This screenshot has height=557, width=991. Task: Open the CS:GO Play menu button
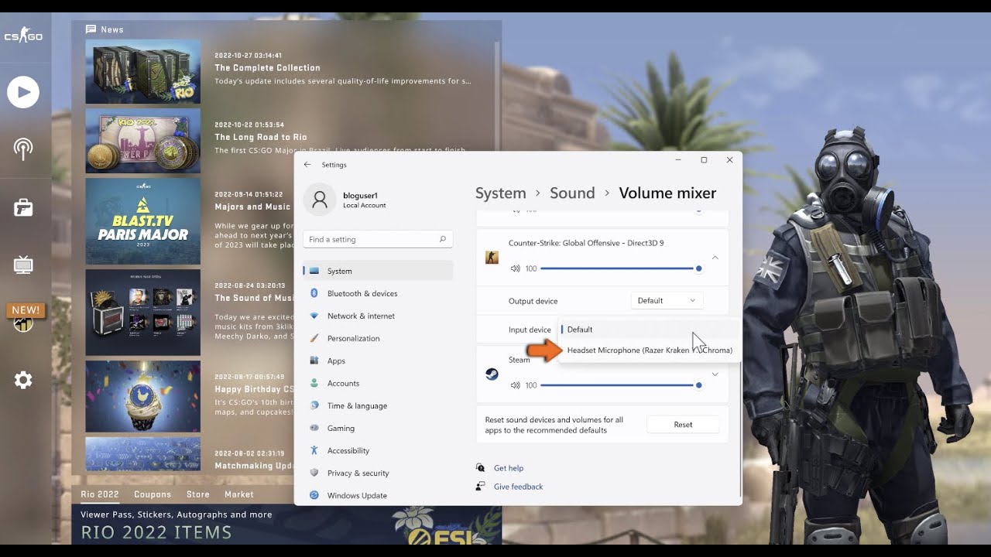(23, 92)
